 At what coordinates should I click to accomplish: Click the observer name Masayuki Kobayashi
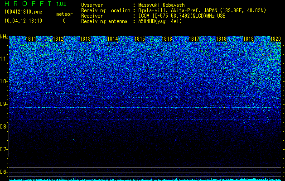[x=163, y=5]
